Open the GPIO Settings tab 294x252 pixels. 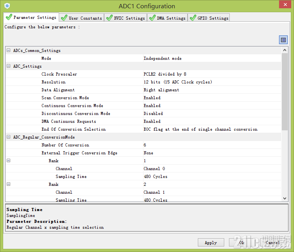point(209,18)
